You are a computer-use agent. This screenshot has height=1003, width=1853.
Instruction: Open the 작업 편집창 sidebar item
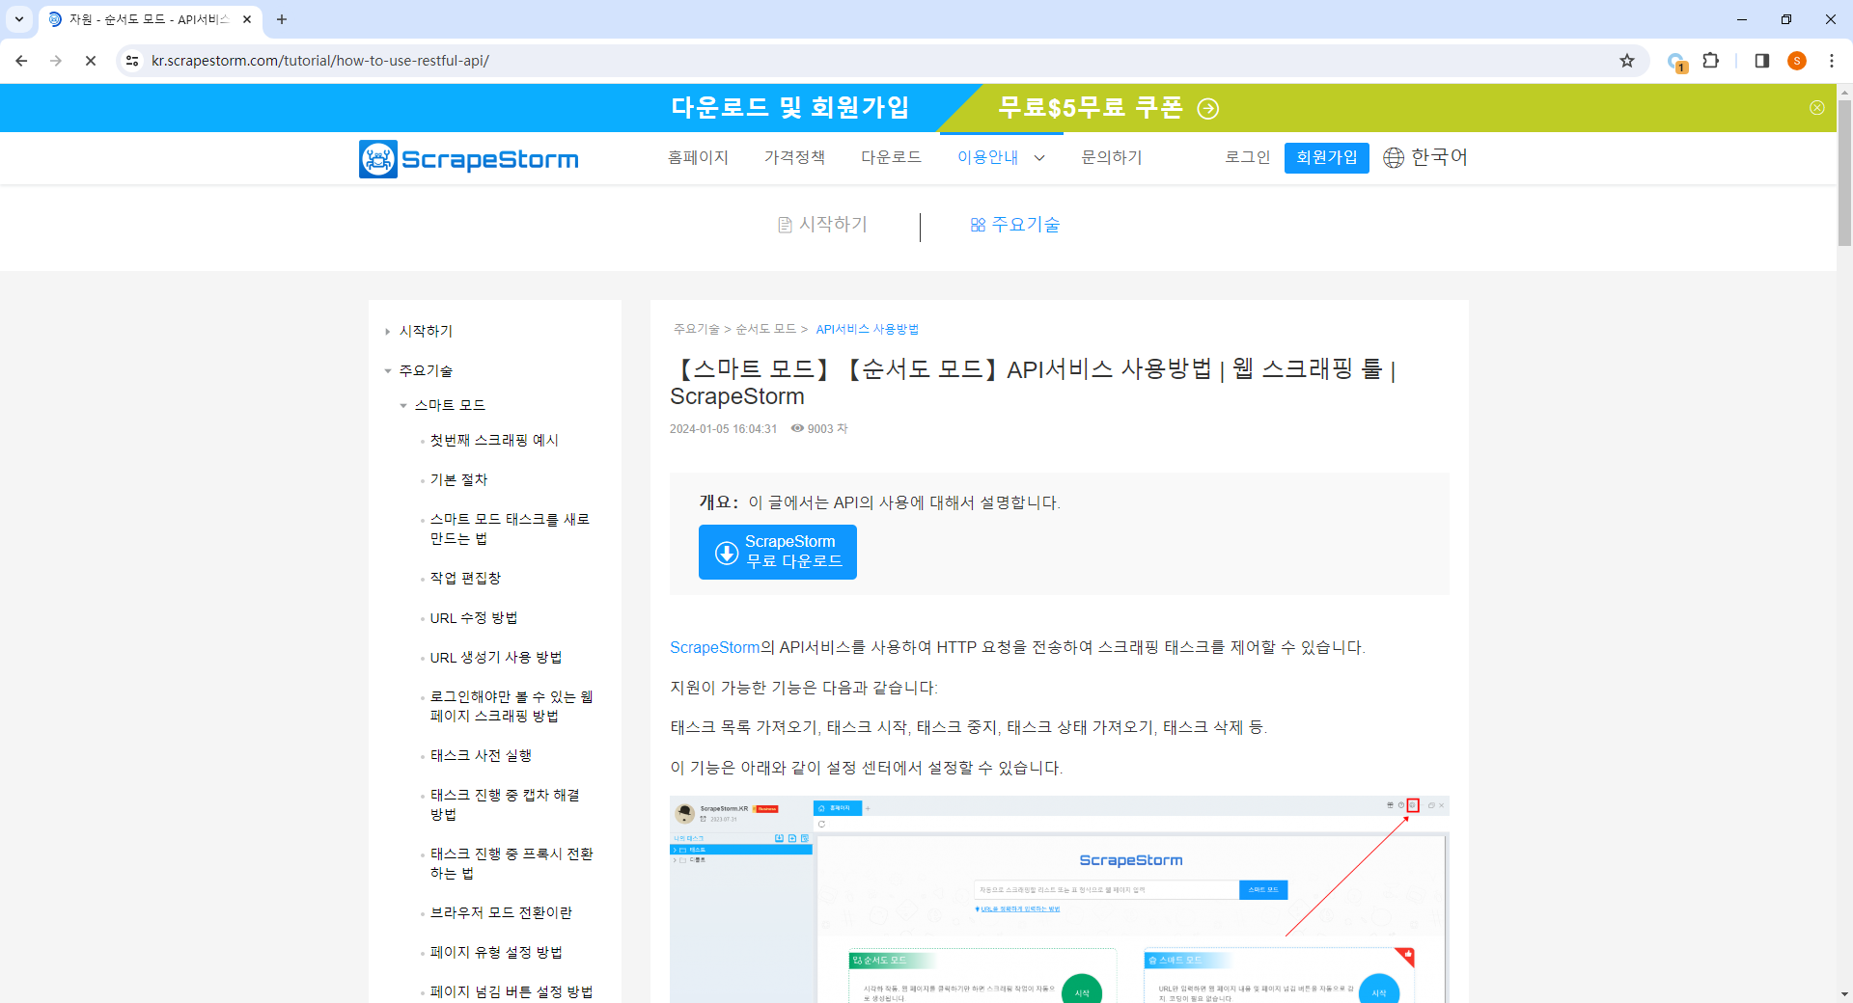(465, 579)
